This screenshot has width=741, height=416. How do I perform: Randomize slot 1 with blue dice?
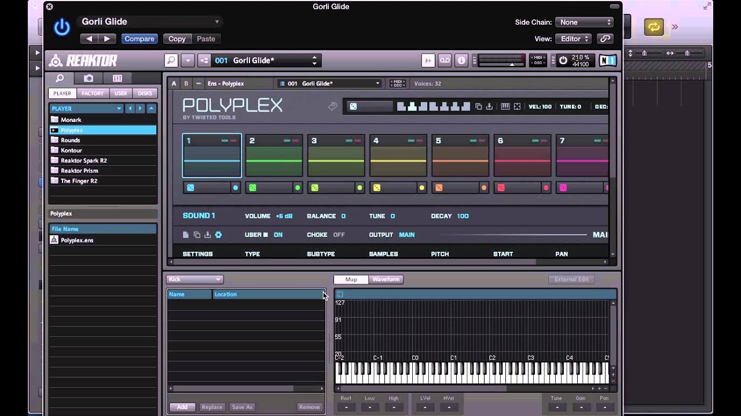(190, 188)
